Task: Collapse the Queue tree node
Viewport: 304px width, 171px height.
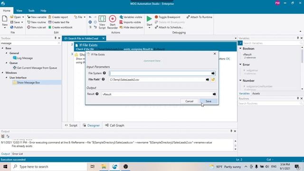Action: click(x=6, y=63)
